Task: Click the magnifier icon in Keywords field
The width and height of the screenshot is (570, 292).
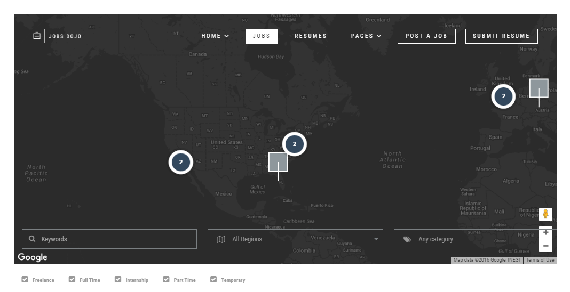Action: click(x=32, y=239)
